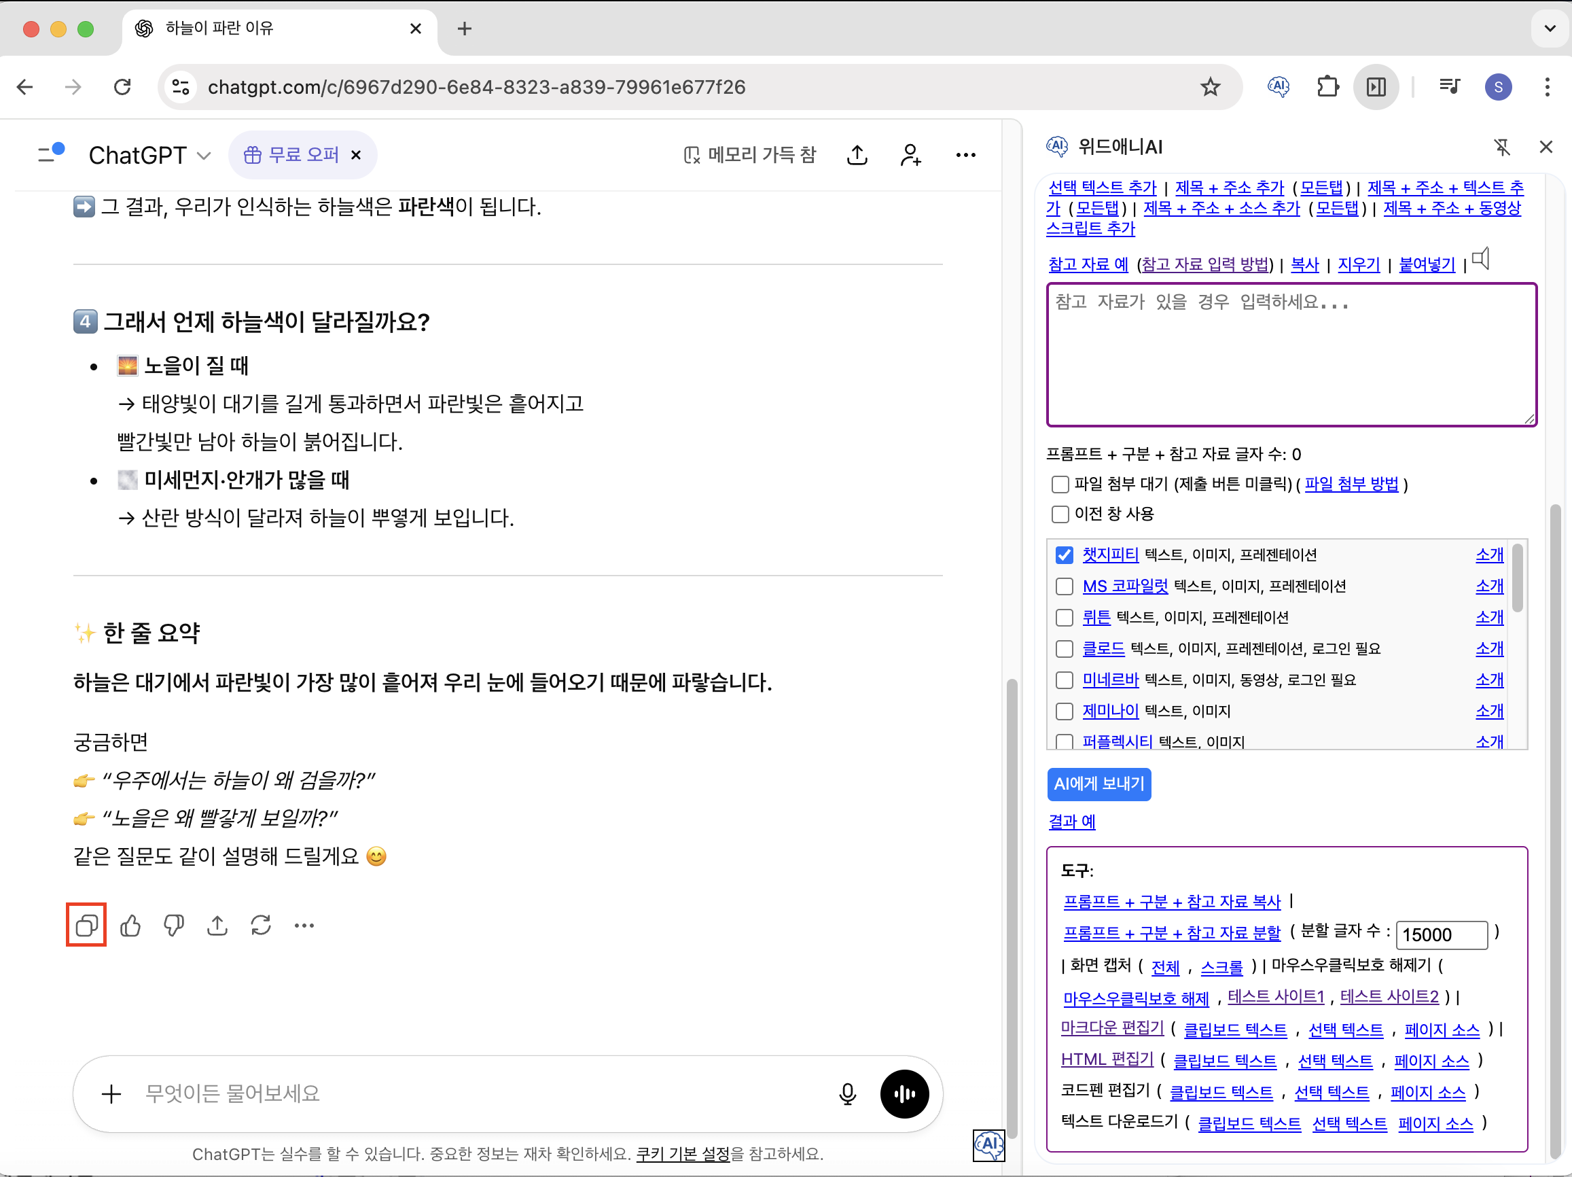Check the 이전 창 사용 checkbox
This screenshot has height=1177, width=1572.
coord(1060,514)
